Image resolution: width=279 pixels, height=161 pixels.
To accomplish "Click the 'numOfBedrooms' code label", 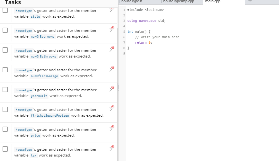I will [42, 37].
